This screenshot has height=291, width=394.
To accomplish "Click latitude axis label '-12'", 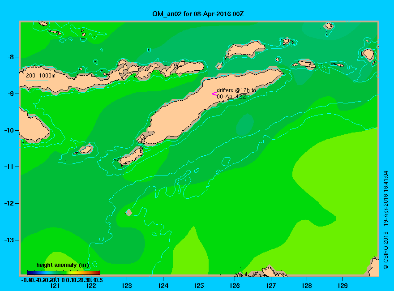I will (9, 203).
